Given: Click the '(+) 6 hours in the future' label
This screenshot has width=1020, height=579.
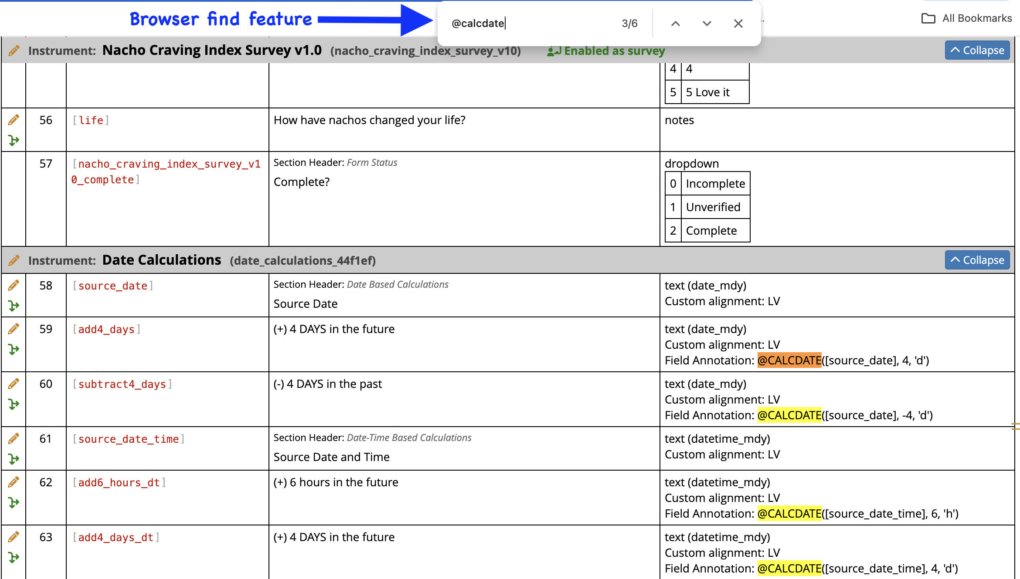Looking at the screenshot, I should point(336,482).
